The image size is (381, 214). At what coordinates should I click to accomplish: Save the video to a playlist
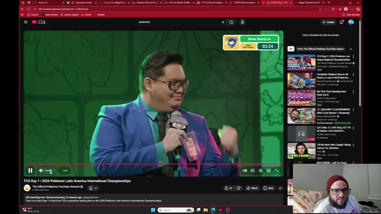[x=268, y=188]
